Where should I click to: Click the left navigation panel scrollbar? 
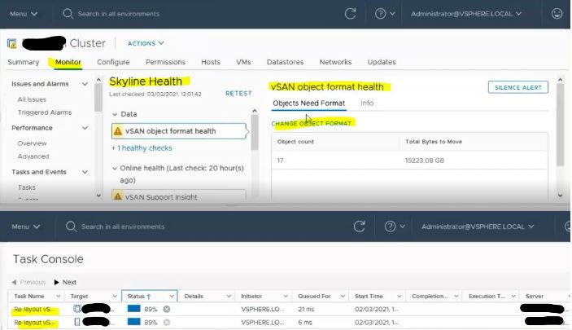98,97
